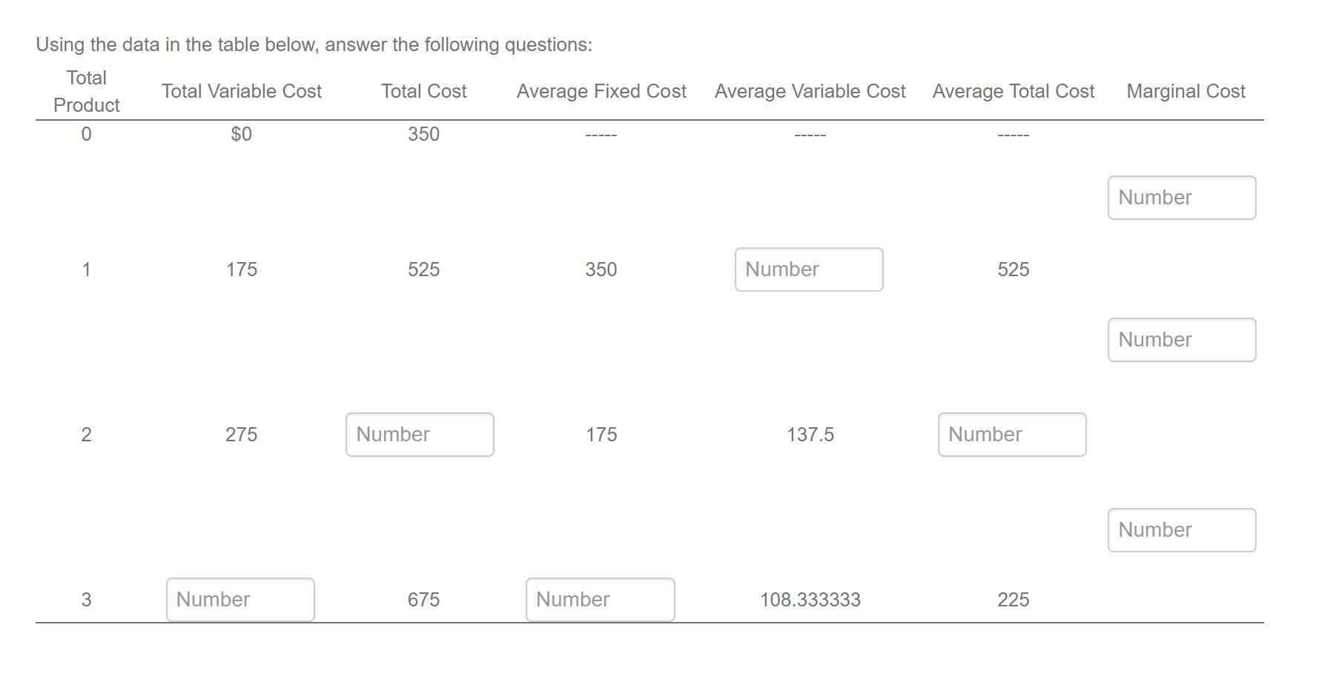This screenshot has width=1339, height=696.
Task: Select the 350 Total Cost value for product 0
Action: coord(423,134)
